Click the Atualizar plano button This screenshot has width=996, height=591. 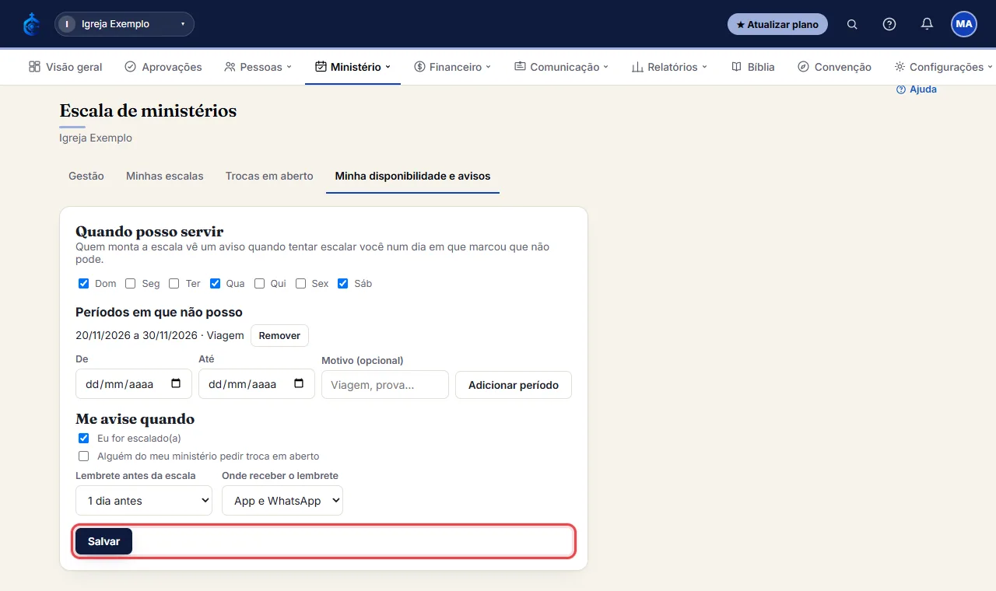[777, 24]
